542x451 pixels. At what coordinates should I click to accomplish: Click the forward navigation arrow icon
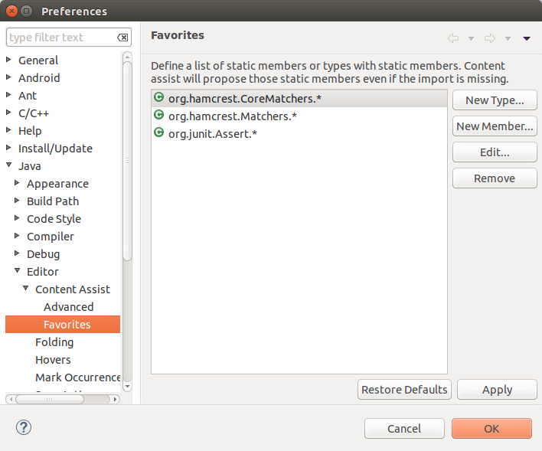tap(490, 38)
